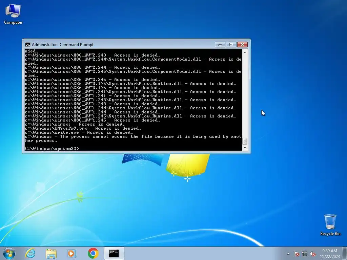The height and width of the screenshot is (260, 347).
Task: Click the 'process cannot access the file' line
Action: tap(133, 138)
